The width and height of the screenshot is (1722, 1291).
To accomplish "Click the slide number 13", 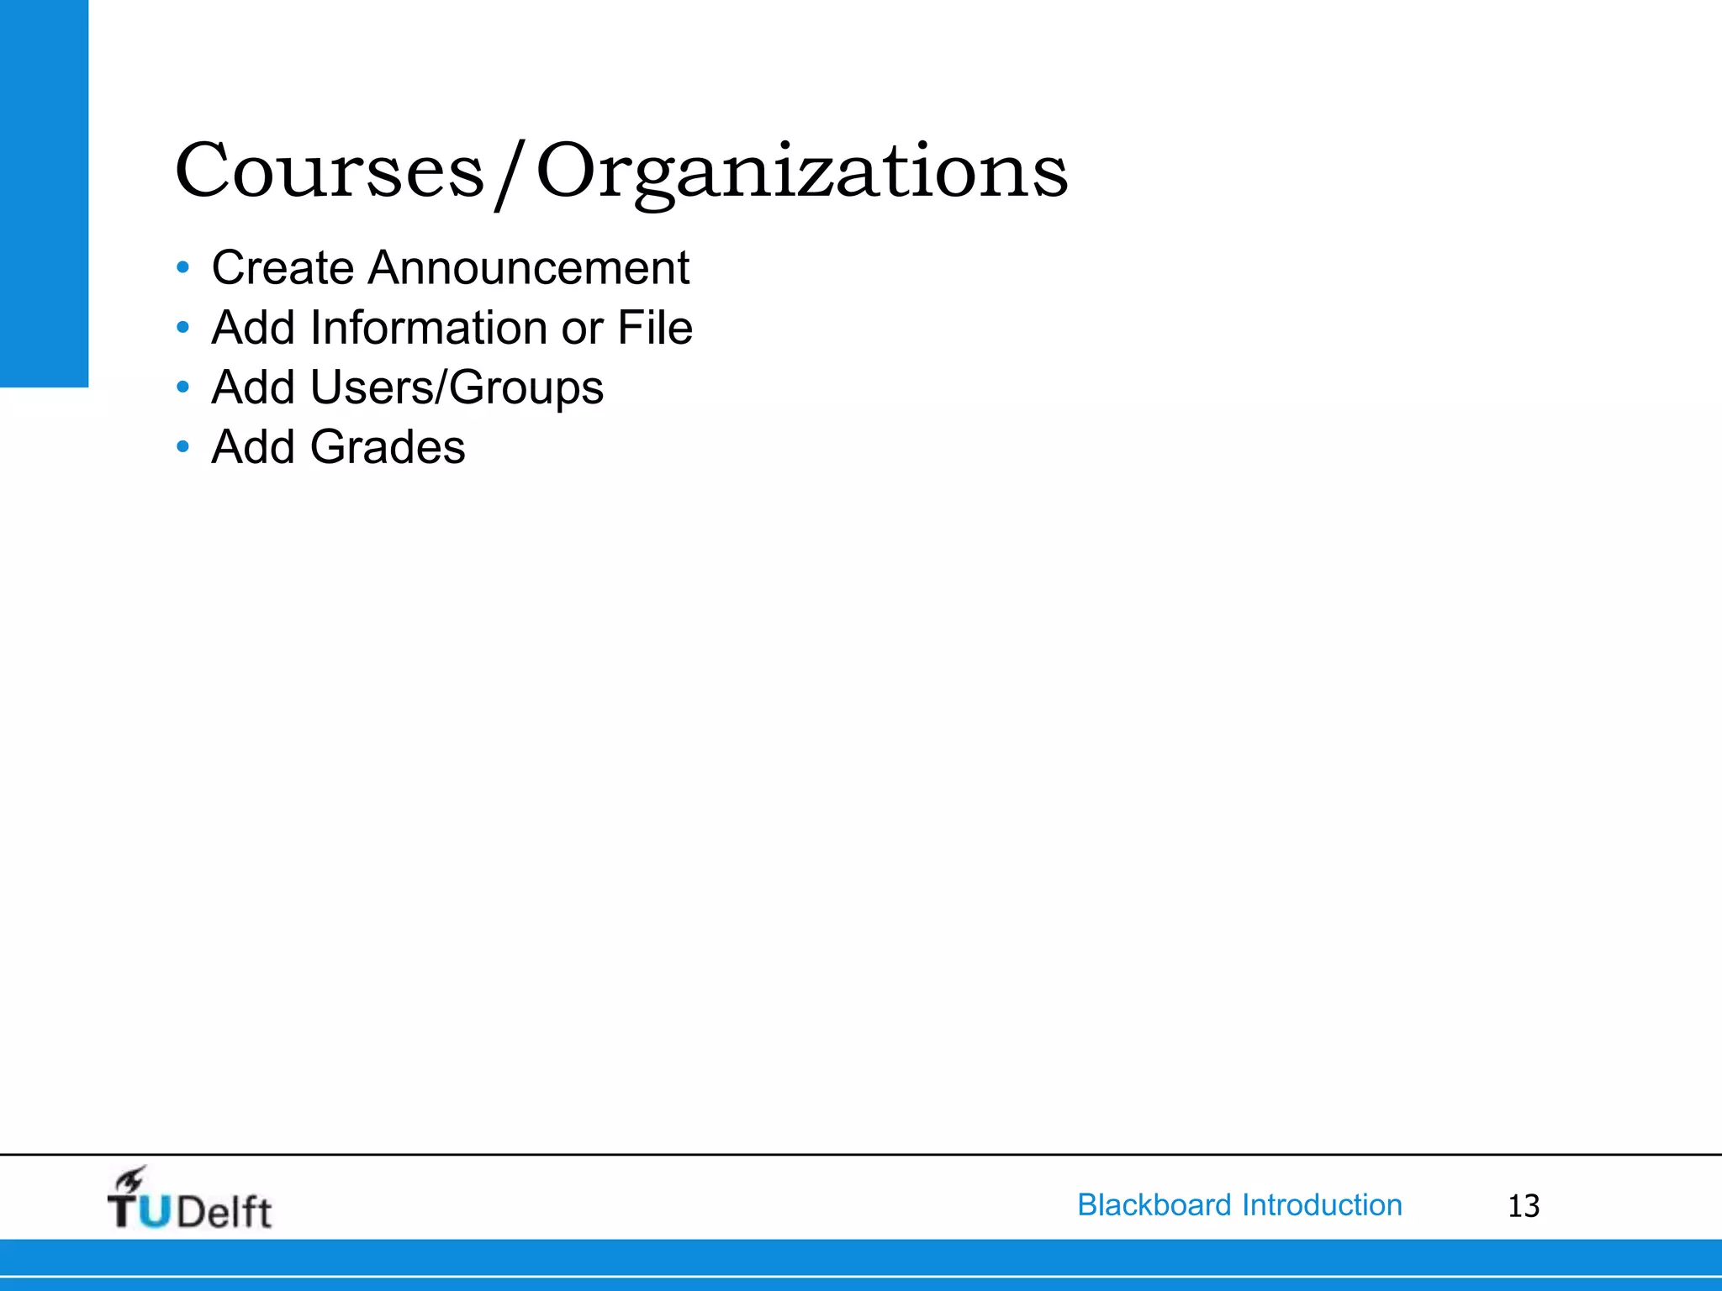I will [x=1523, y=1206].
